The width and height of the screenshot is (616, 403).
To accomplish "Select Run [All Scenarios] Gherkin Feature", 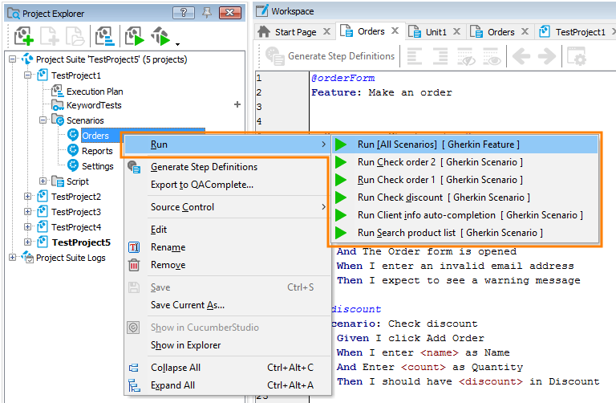I will click(x=438, y=145).
